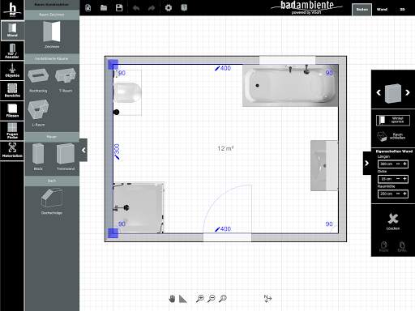415x311 pixels.
Task: Edit the left wall 300 dimension
Action: pyautogui.click(x=117, y=151)
